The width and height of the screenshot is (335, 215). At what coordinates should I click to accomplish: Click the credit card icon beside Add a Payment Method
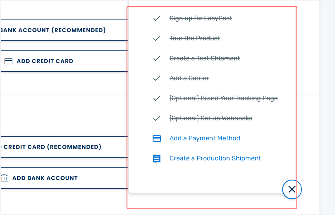click(157, 138)
